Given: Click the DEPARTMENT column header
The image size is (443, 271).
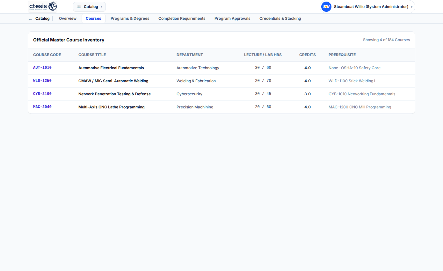Looking at the screenshot, I should click(190, 55).
